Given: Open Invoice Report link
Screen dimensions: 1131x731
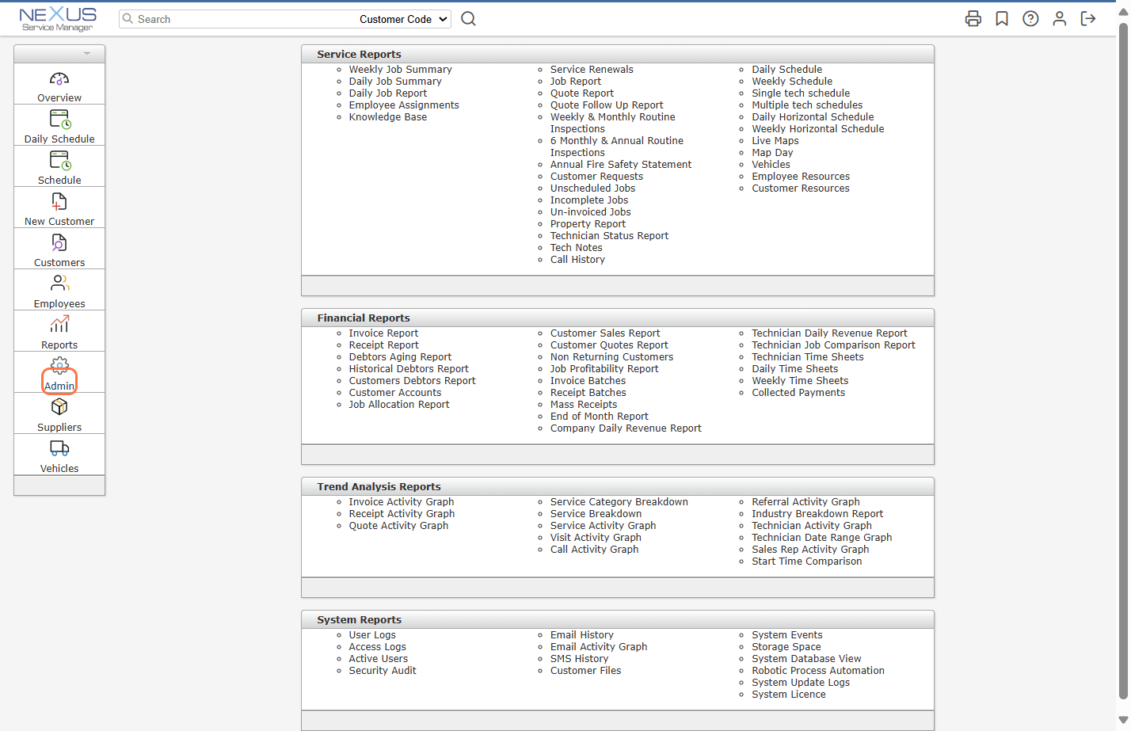Looking at the screenshot, I should click(383, 333).
